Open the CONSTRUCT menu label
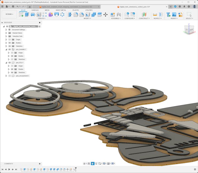The image size is (198, 173). (x=144, y=18)
